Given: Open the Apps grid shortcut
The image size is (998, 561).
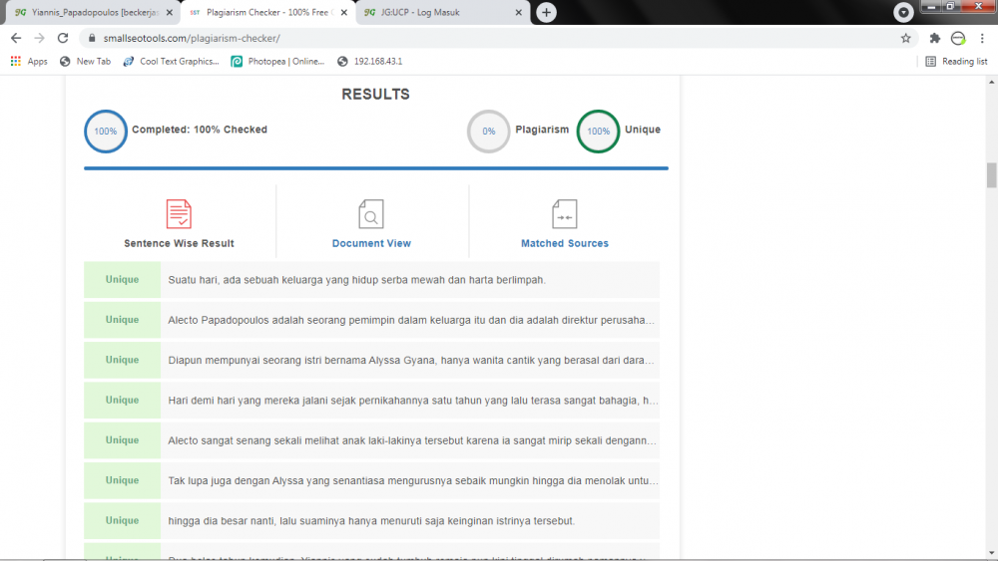Looking at the screenshot, I should pos(29,61).
